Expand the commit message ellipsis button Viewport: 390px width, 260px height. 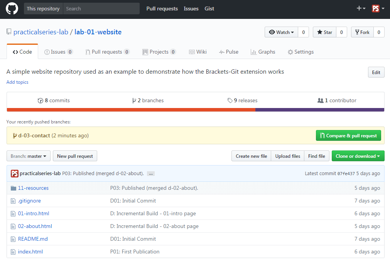[x=151, y=174]
